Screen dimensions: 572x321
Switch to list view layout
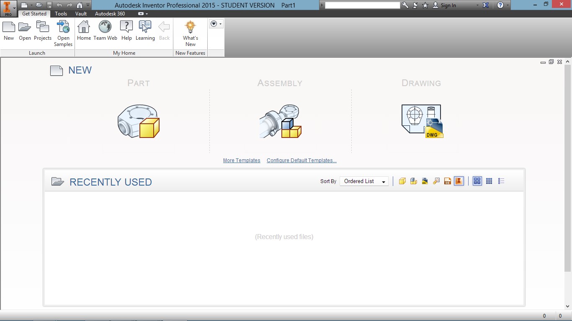(501, 181)
